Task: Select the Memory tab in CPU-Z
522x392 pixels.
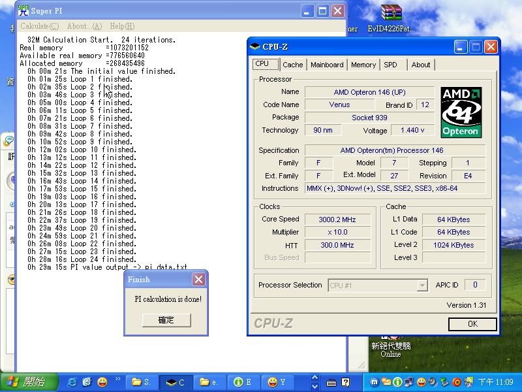Action: point(363,65)
